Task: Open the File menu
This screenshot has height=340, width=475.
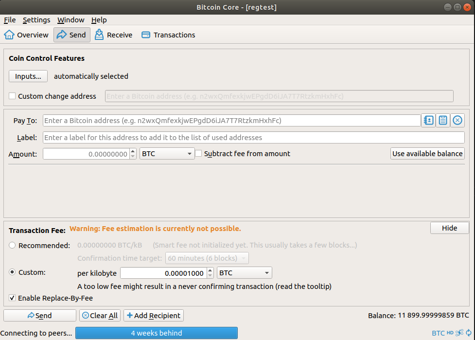Action: coord(10,20)
